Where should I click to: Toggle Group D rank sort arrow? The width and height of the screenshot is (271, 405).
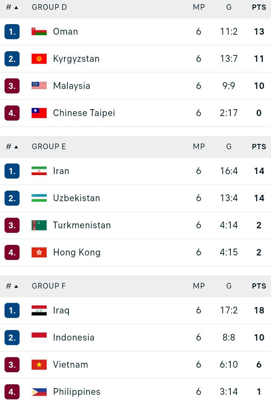tap(16, 8)
